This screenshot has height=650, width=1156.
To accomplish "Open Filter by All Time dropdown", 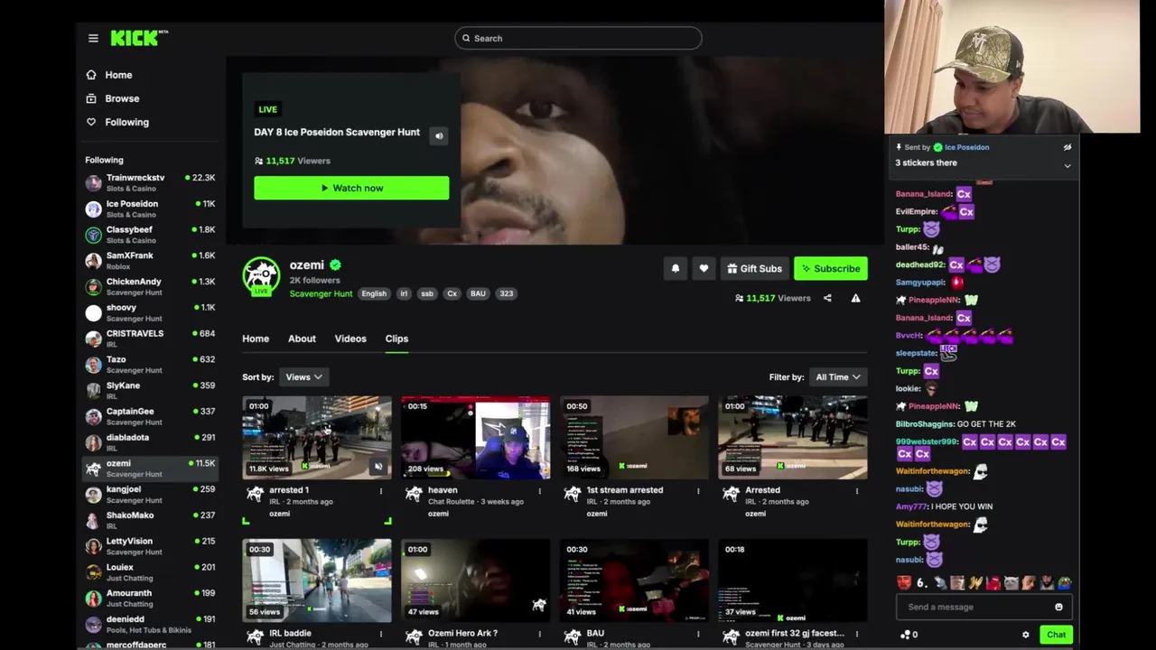I will pos(838,377).
